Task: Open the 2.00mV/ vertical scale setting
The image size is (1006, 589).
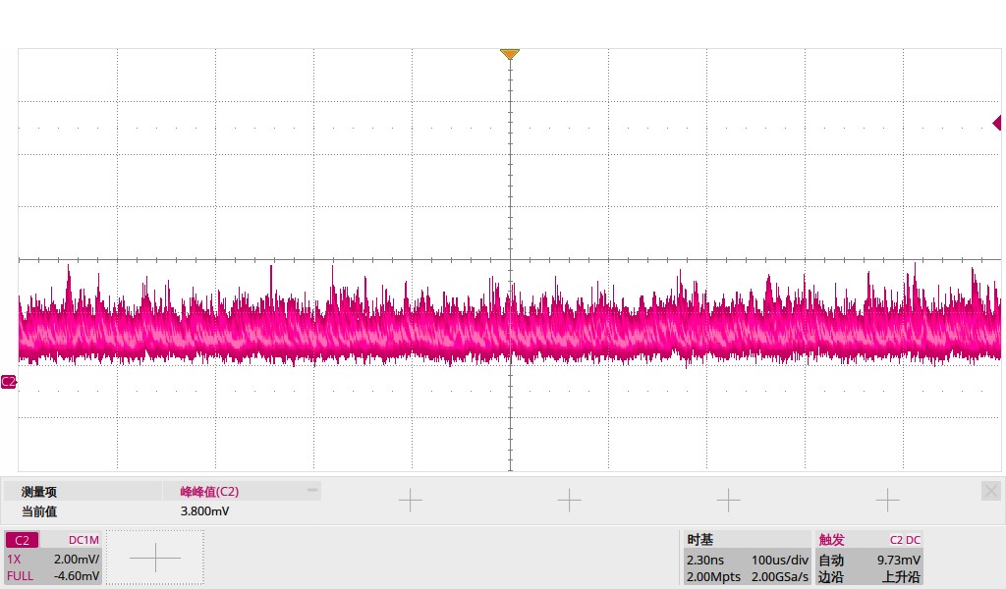Action: [77, 558]
